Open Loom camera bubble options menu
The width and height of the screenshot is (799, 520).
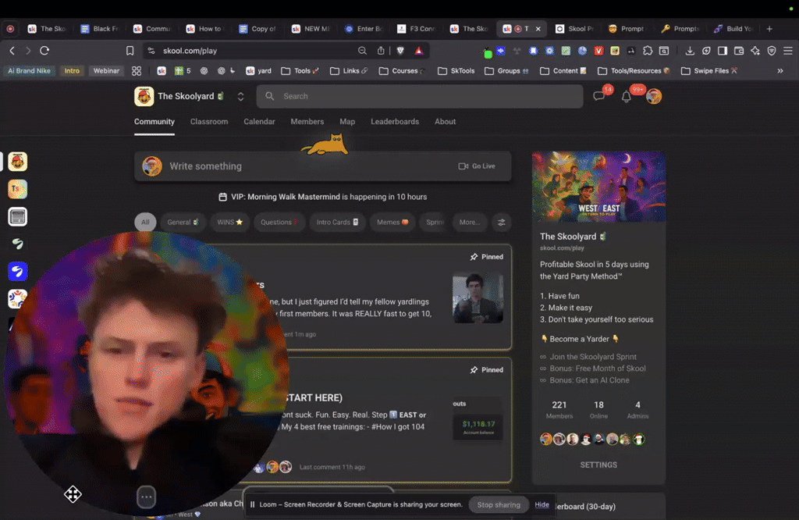click(x=146, y=497)
